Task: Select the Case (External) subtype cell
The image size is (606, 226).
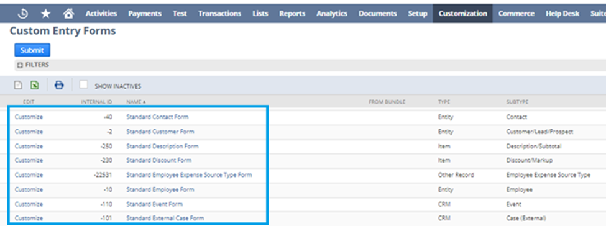Action: [526, 218]
